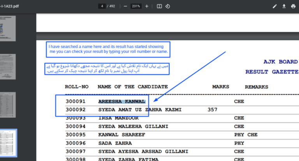This screenshot has width=299, height=161.
Task: Click roll number 300097
Action: (x=76, y=152)
